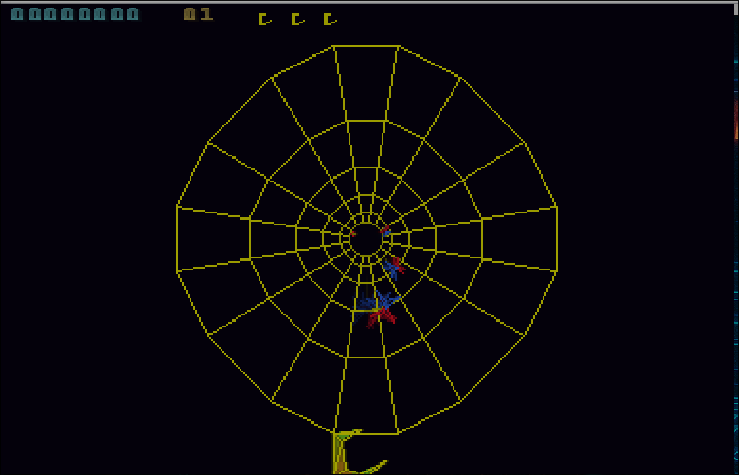Click the central hole of the yellow web

tap(367, 239)
